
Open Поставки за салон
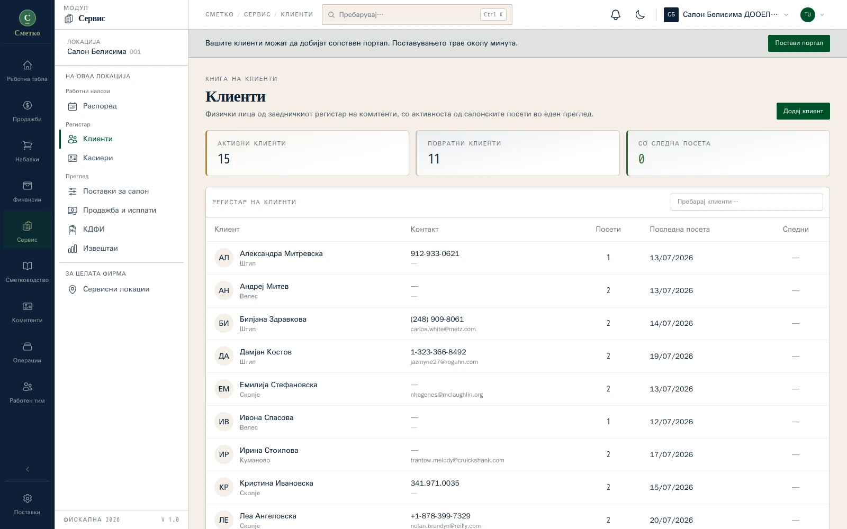coord(121,191)
